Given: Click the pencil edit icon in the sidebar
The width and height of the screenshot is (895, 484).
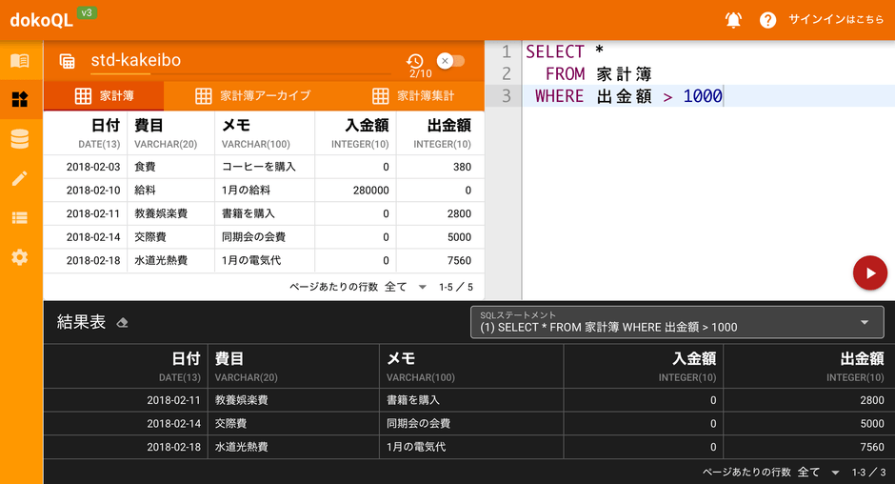Looking at the screenshot, I should 20,178.
